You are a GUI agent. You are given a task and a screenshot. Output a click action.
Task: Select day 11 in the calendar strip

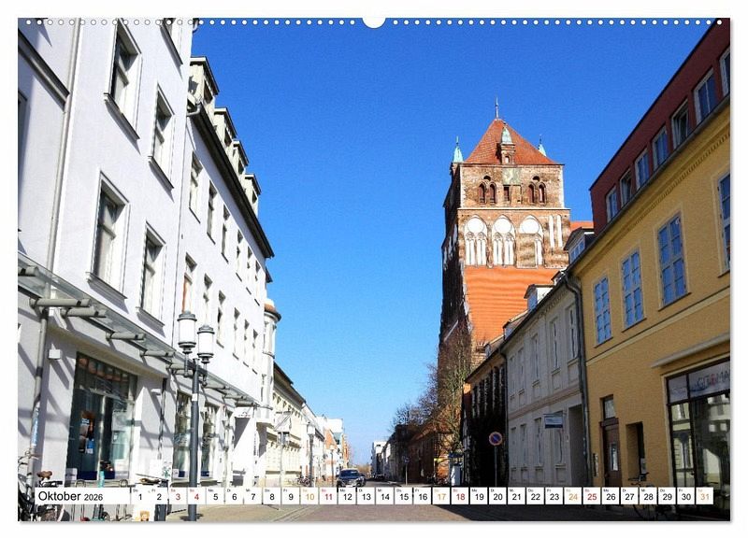pos(328,496)
